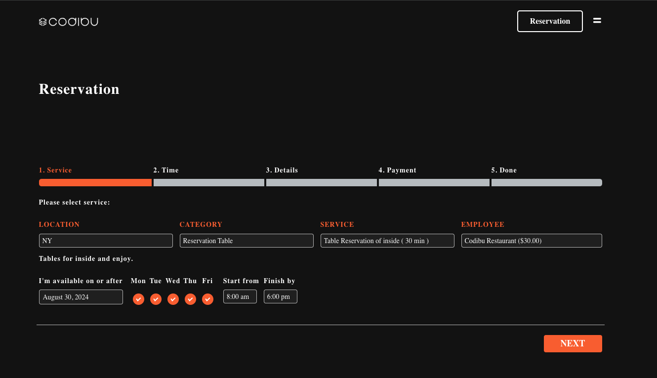657x378 pixels.
Task: Click the August 30, 2024 date field
Action: point(81,297)
